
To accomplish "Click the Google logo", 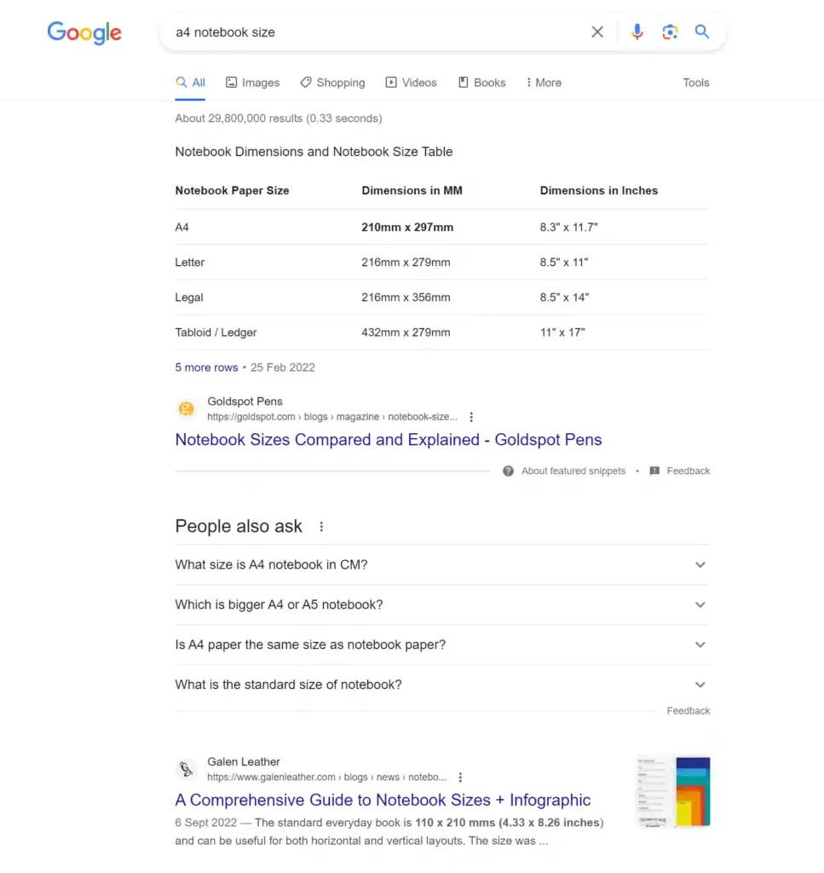I will pyautogui.click(x=84, y=33).
